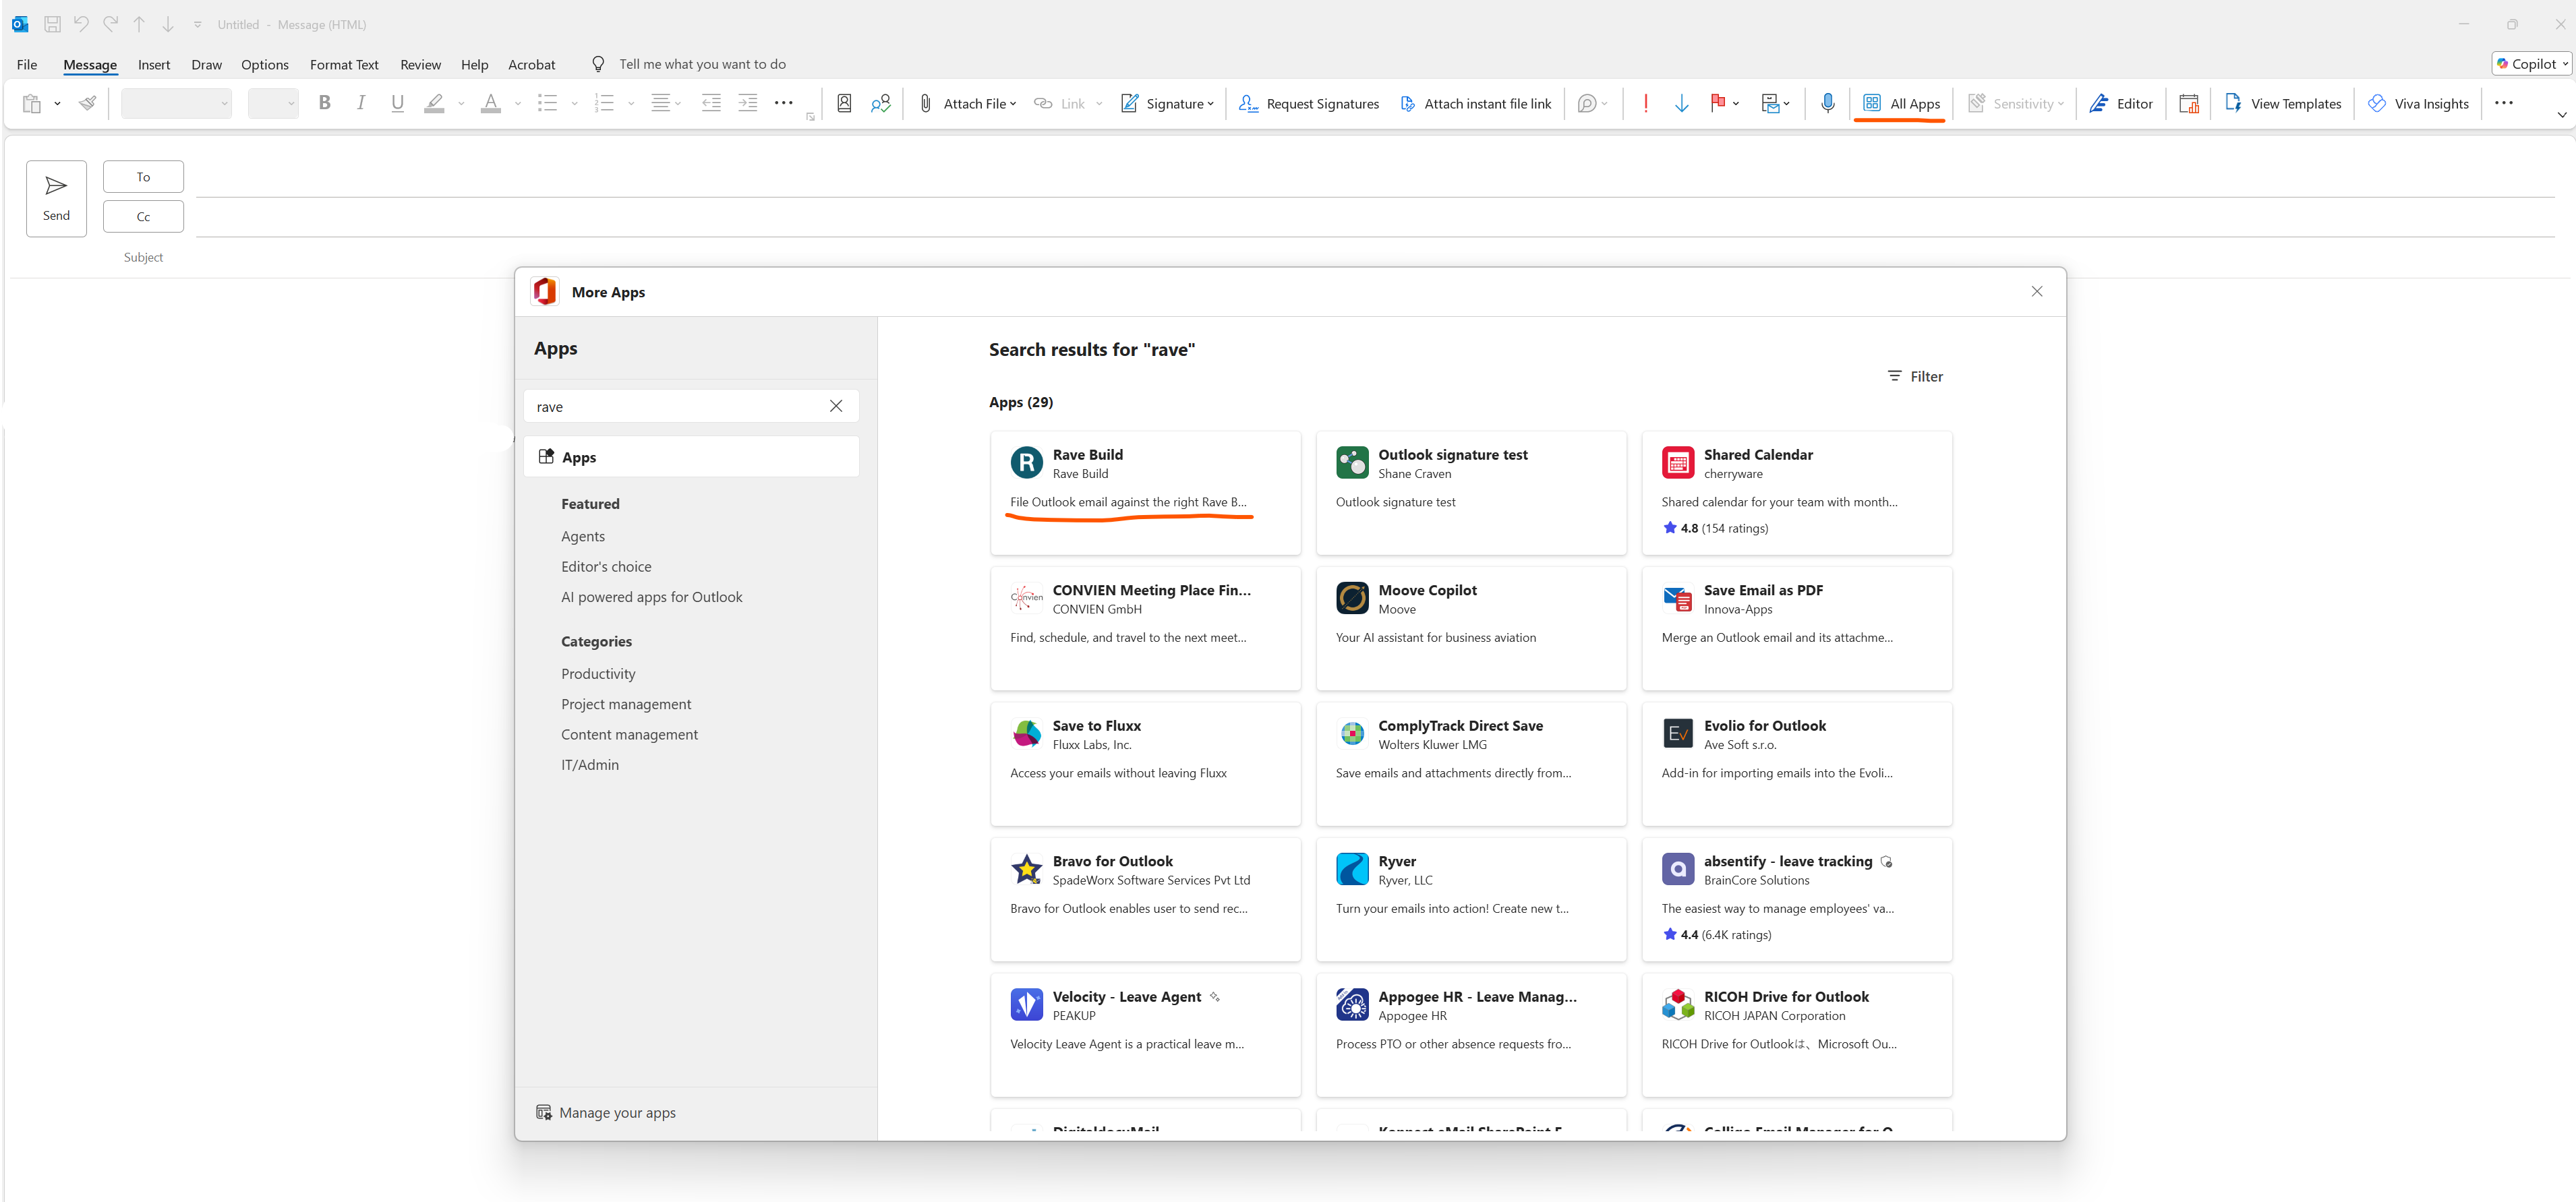Select AI powered apps for Outlook
2576x1202 pixels.
tap(651, 597)
